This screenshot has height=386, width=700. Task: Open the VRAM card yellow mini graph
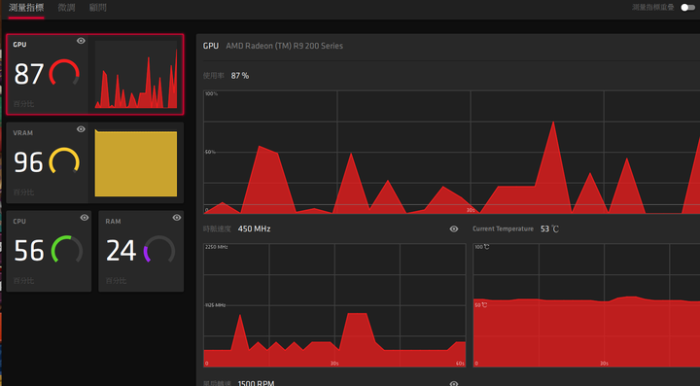(136, 163)
